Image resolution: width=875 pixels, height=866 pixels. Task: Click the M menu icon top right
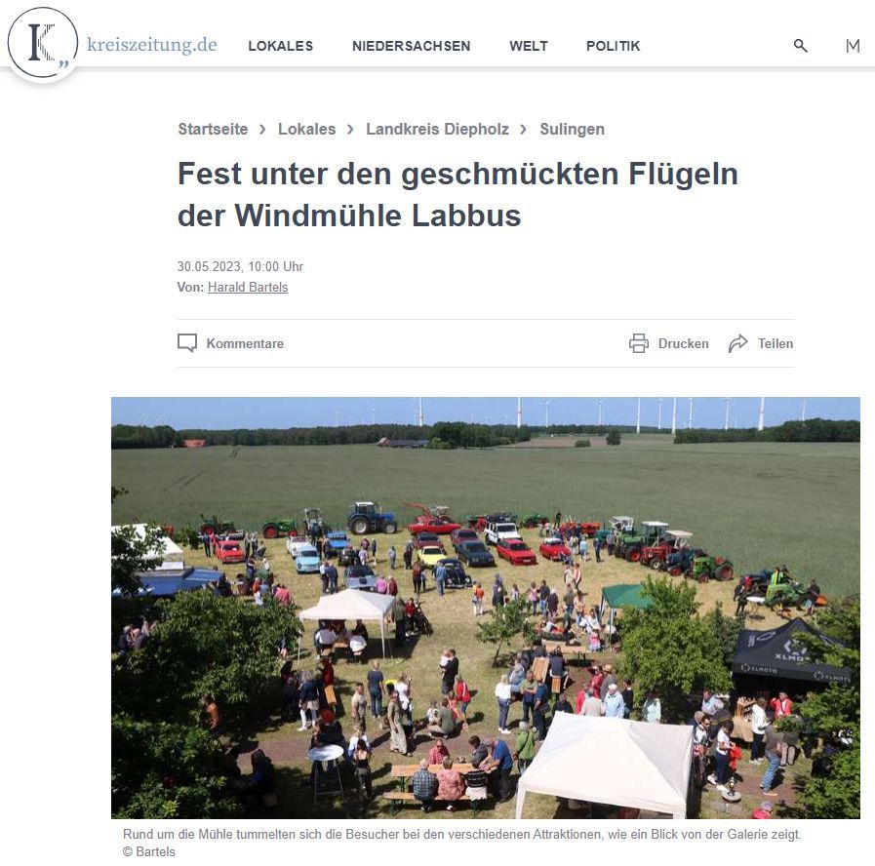point(853,46)
